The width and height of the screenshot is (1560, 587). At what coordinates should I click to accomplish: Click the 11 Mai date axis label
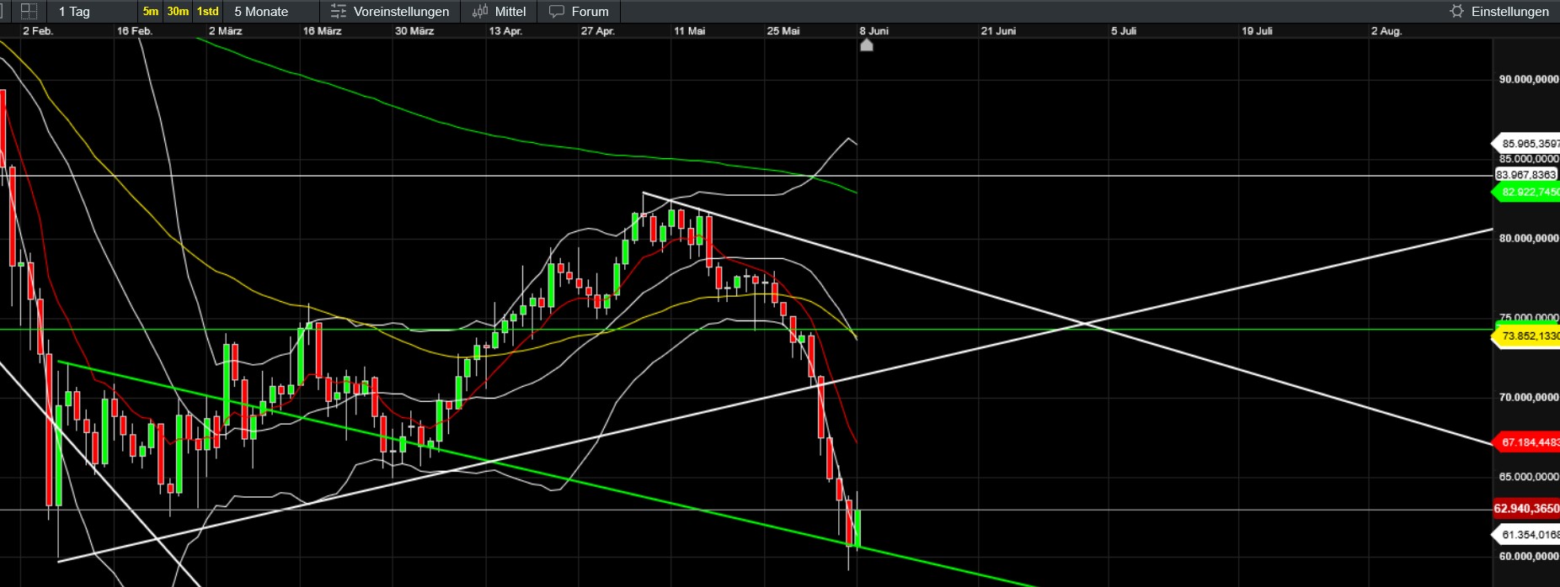click(689, 31)
